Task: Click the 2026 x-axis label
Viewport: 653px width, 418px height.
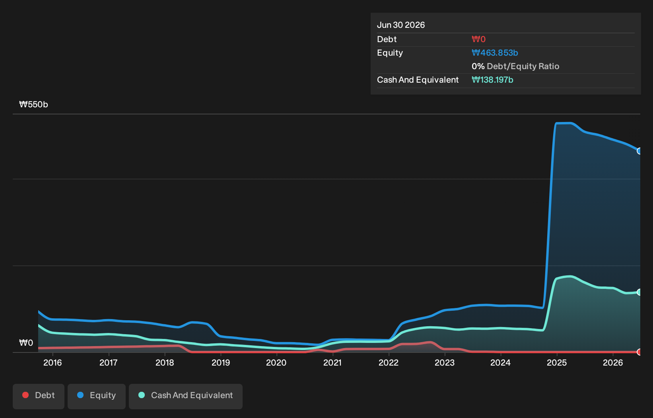Action: (x=613, y=362)
